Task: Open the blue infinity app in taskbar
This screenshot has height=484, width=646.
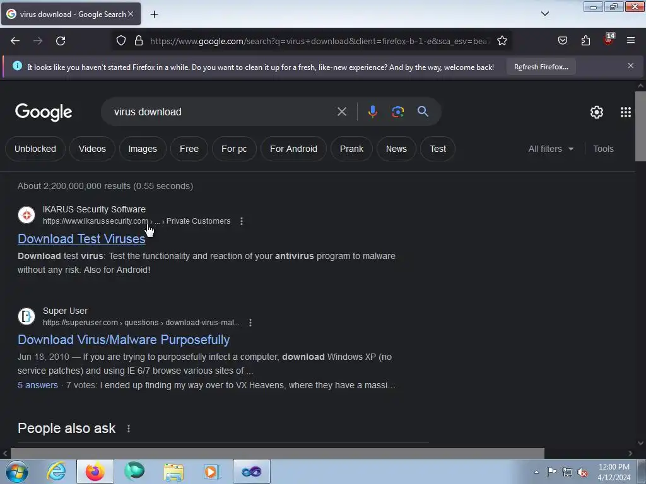Action: [252, 471]
